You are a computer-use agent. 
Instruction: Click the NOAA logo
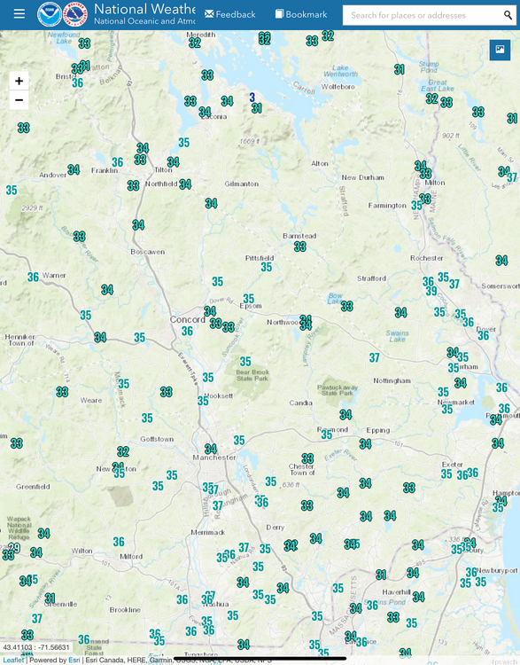click(49, 14)
